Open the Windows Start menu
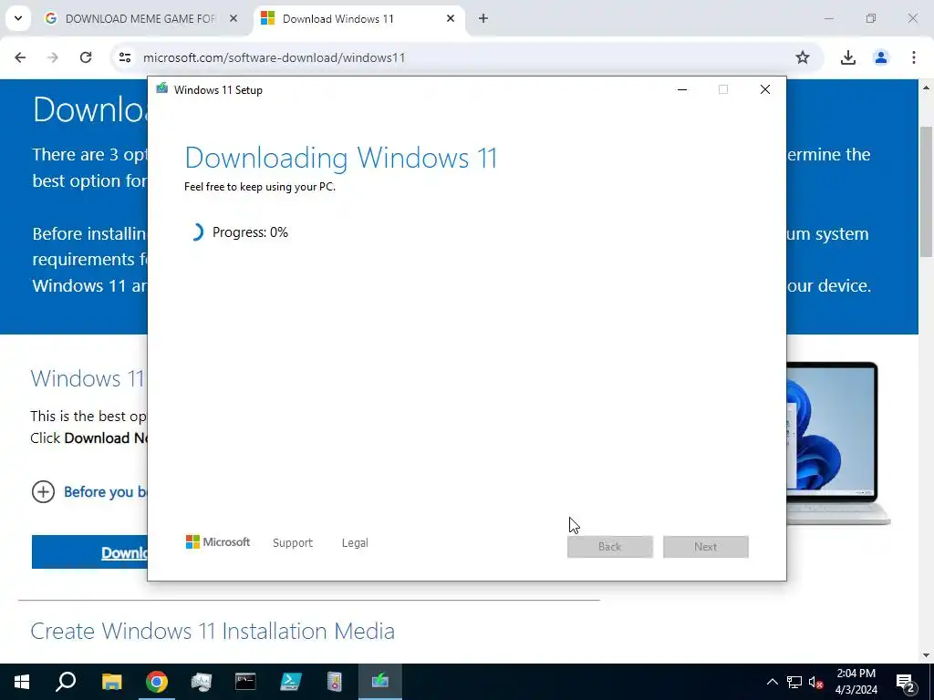The height and width of the screenshot is (700, 934). pyautogui.click(x=22, y=682)
